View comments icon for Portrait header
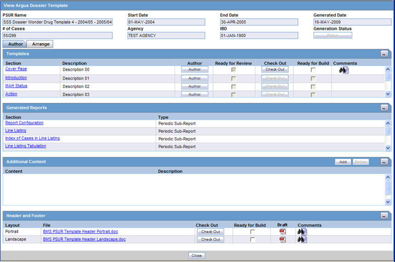395x262 pixels. [x=302, y=232]
